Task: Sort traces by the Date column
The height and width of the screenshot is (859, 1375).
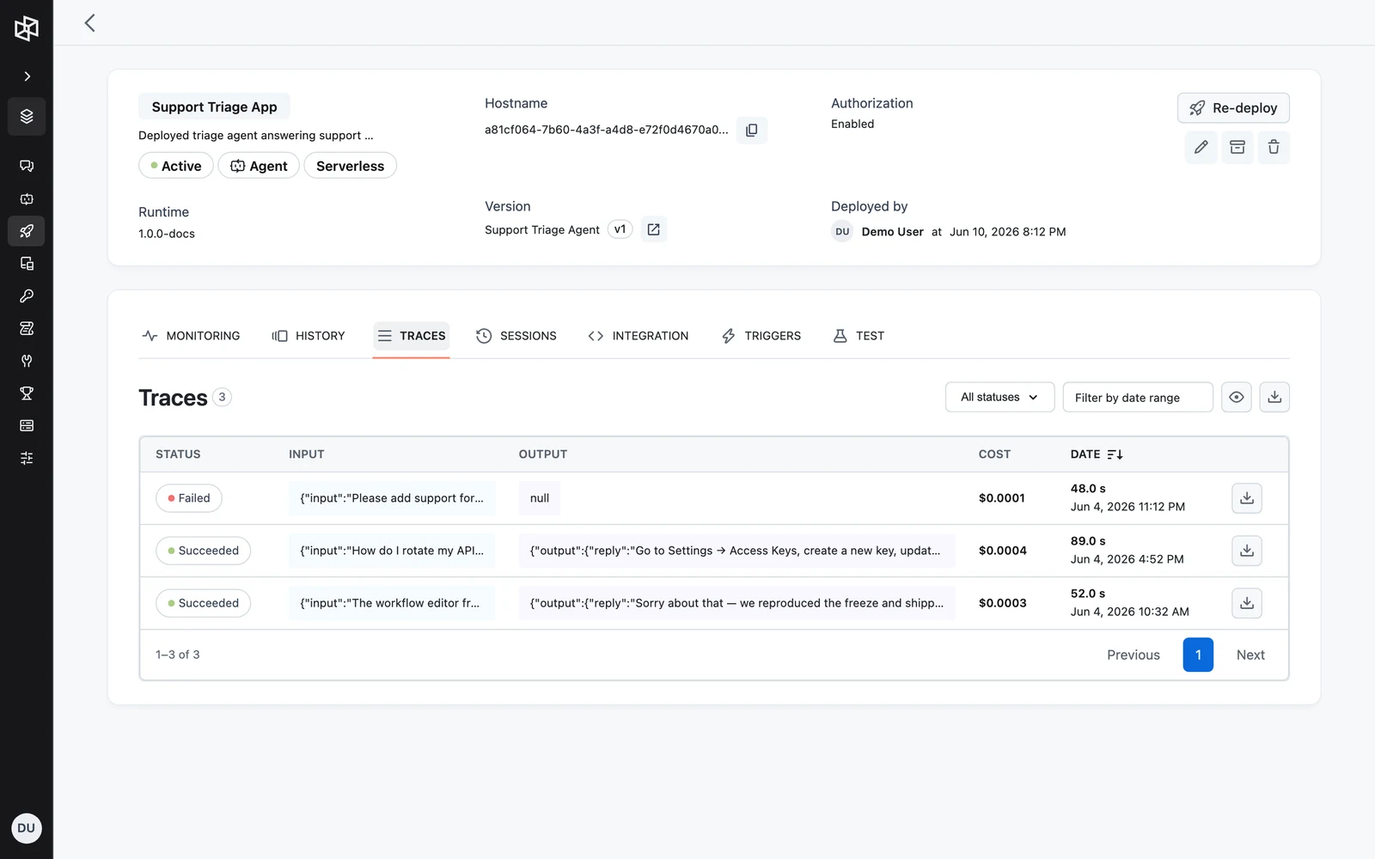Action: [x=1097, y=454]
